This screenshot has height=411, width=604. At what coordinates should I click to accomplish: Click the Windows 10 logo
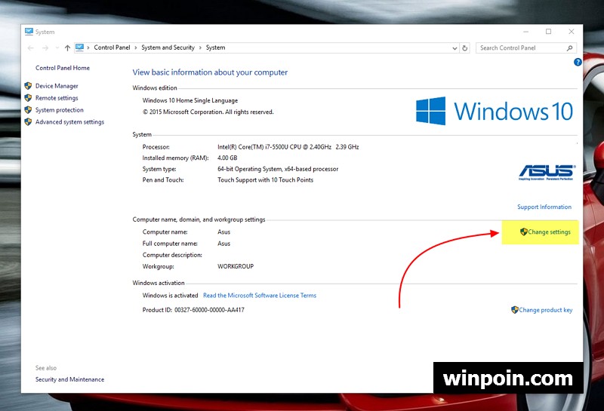495,111
